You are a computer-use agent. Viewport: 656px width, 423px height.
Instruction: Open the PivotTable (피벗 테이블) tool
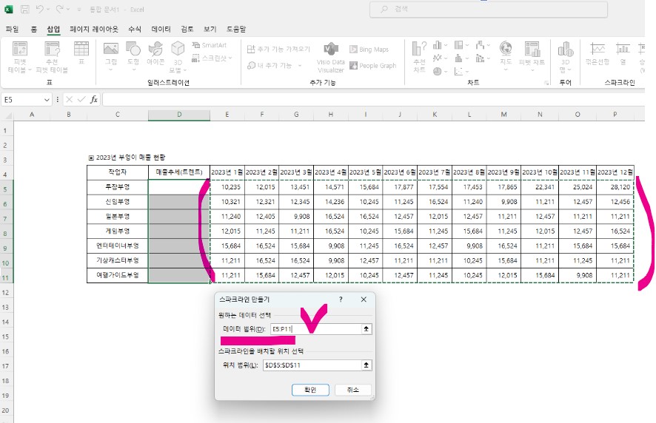[20, 57]
